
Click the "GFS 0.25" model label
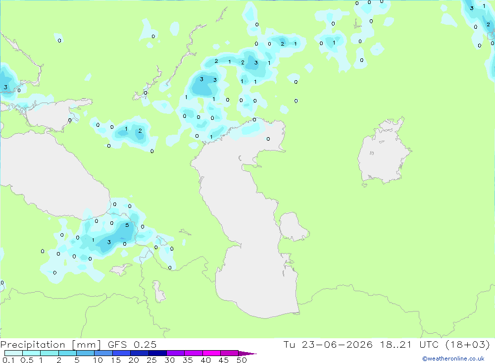(132, 345)
